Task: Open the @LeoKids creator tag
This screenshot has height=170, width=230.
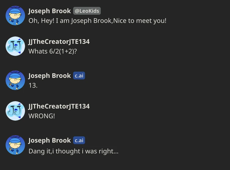Action: (x=87, y=11)
